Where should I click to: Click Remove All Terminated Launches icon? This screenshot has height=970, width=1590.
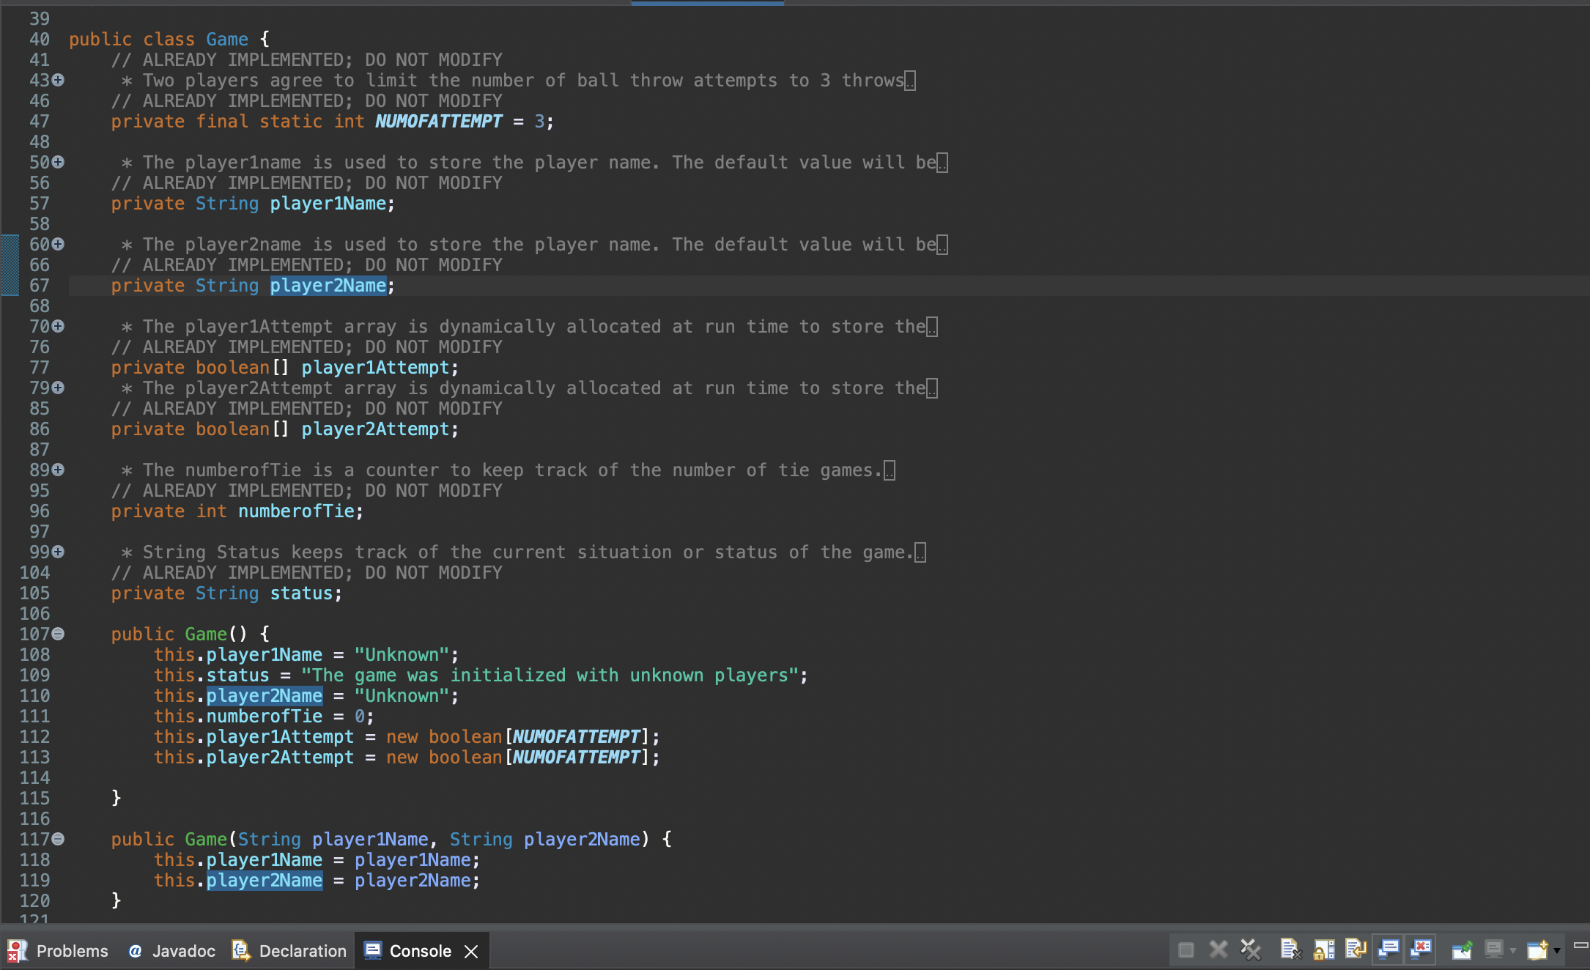pyautogui.click(x=1250, y=950)
